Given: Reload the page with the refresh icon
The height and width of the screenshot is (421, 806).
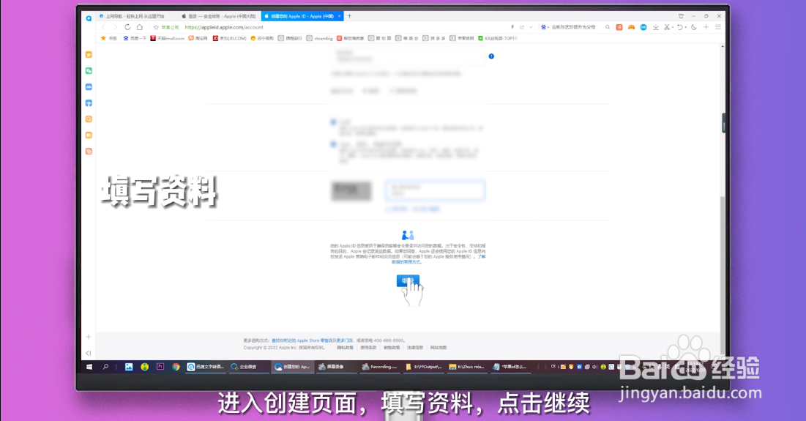Looking at the screenshot, I should pyautogui.click(x=127, y=27).
